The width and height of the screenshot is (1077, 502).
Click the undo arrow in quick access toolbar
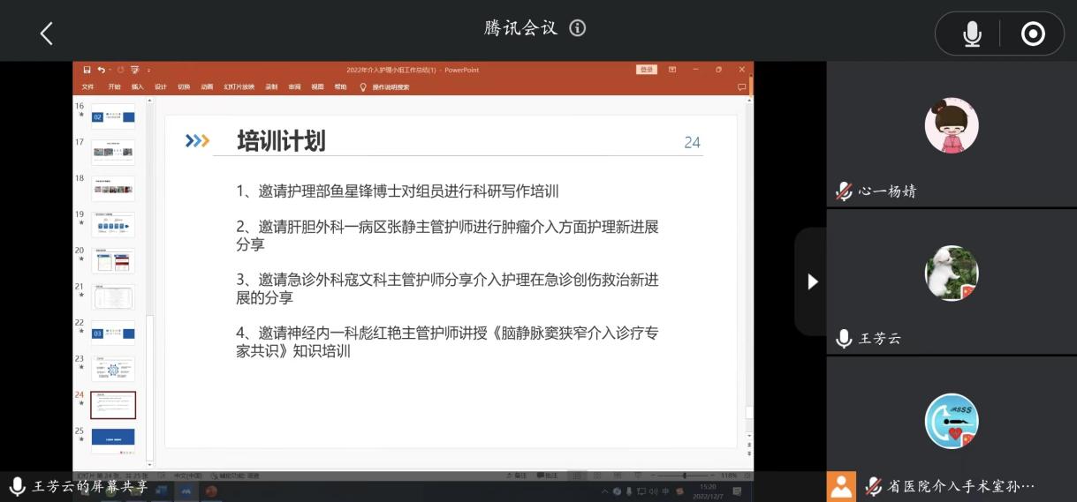tap(101, 70)
